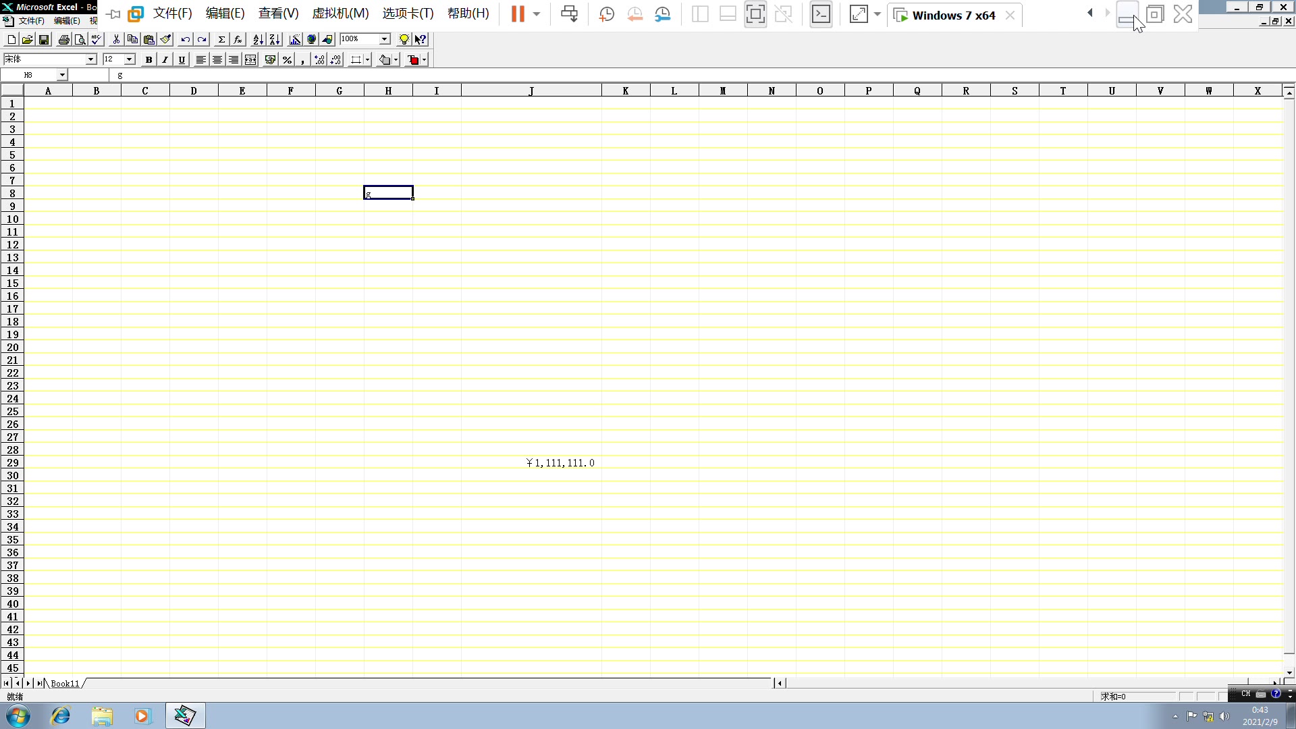1296x729 pixels.
Task: Launch the ChartWizard icon
Action: (295, 40)
